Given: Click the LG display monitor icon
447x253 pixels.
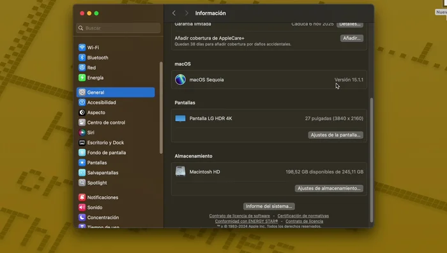Looking at the screenshot, I should pos(180,119).
